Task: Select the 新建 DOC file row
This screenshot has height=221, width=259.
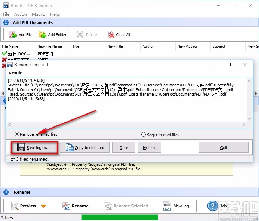Action: [x=19, y=54]
